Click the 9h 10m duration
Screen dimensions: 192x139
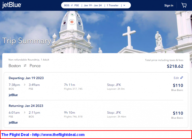point(69,112)
